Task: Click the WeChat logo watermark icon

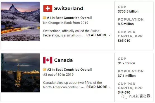Action: pyautogui.click(x=124, y=96)
